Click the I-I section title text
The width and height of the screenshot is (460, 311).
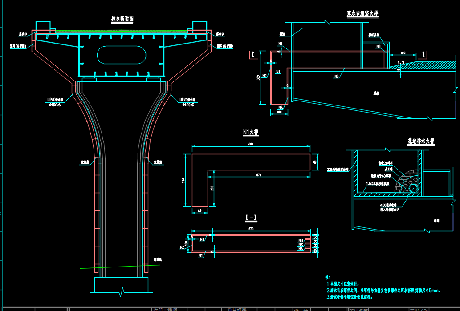[x=251, y=218]
